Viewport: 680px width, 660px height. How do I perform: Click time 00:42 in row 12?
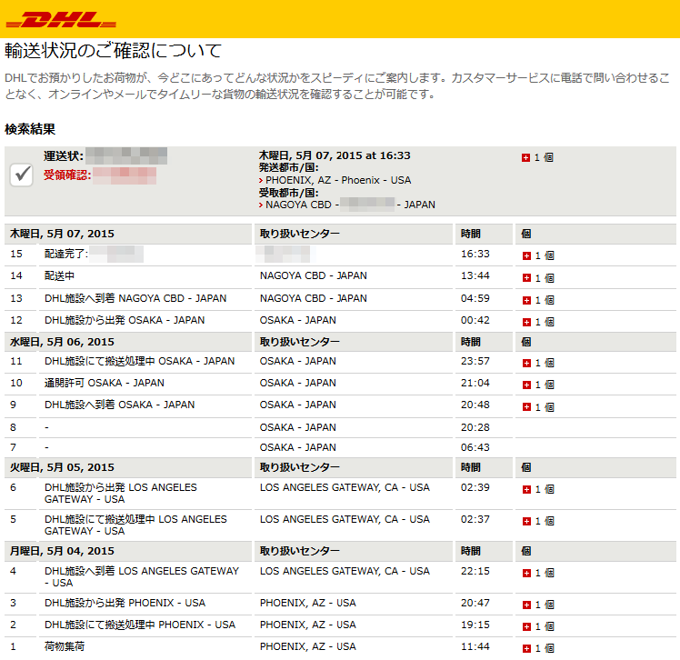pyautogui.click(x=475, y=320)
